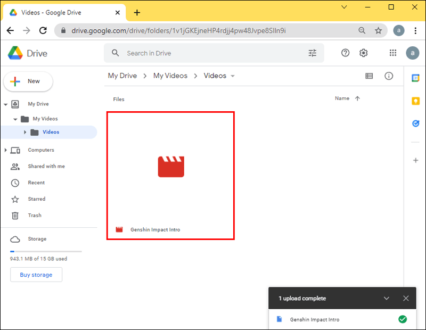This screenshot has width=426, height=330.
Task: Reverse sort direction arrow next to Name
Action: pyautogui.click(x=357, y=98)
